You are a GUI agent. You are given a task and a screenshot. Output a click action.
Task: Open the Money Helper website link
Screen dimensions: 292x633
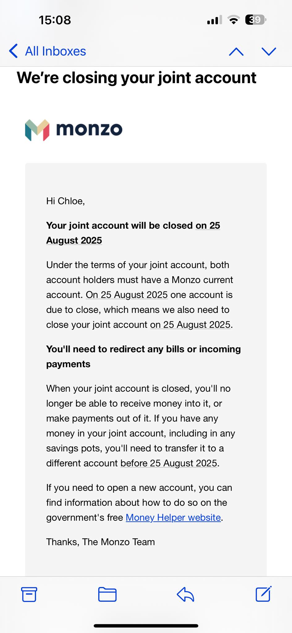(x=173, y=517)
